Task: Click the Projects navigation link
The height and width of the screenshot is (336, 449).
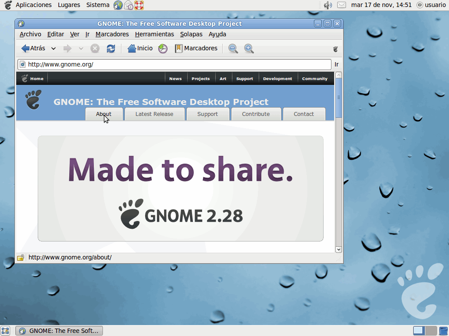Action: click(200, 79)
